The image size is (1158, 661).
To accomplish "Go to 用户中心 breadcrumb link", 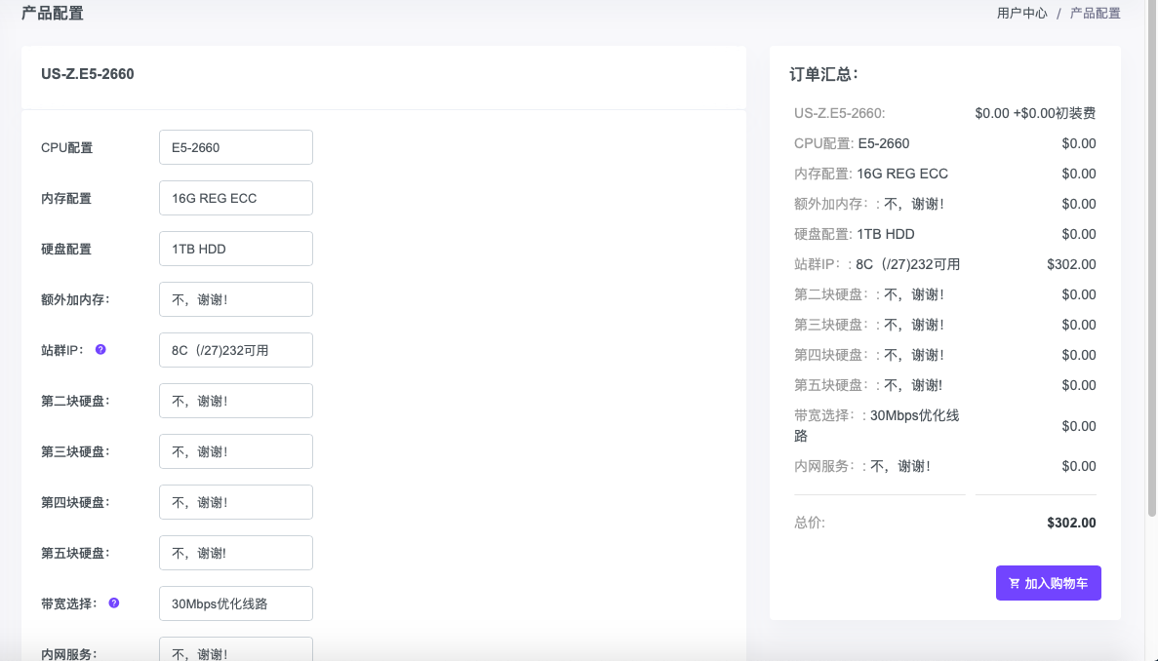I will [1021, 14].
